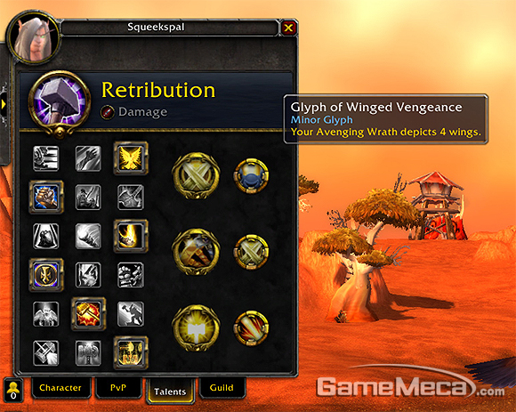
Task: Select the red slash minor glyph slot
Action: [x=251, y=328]
